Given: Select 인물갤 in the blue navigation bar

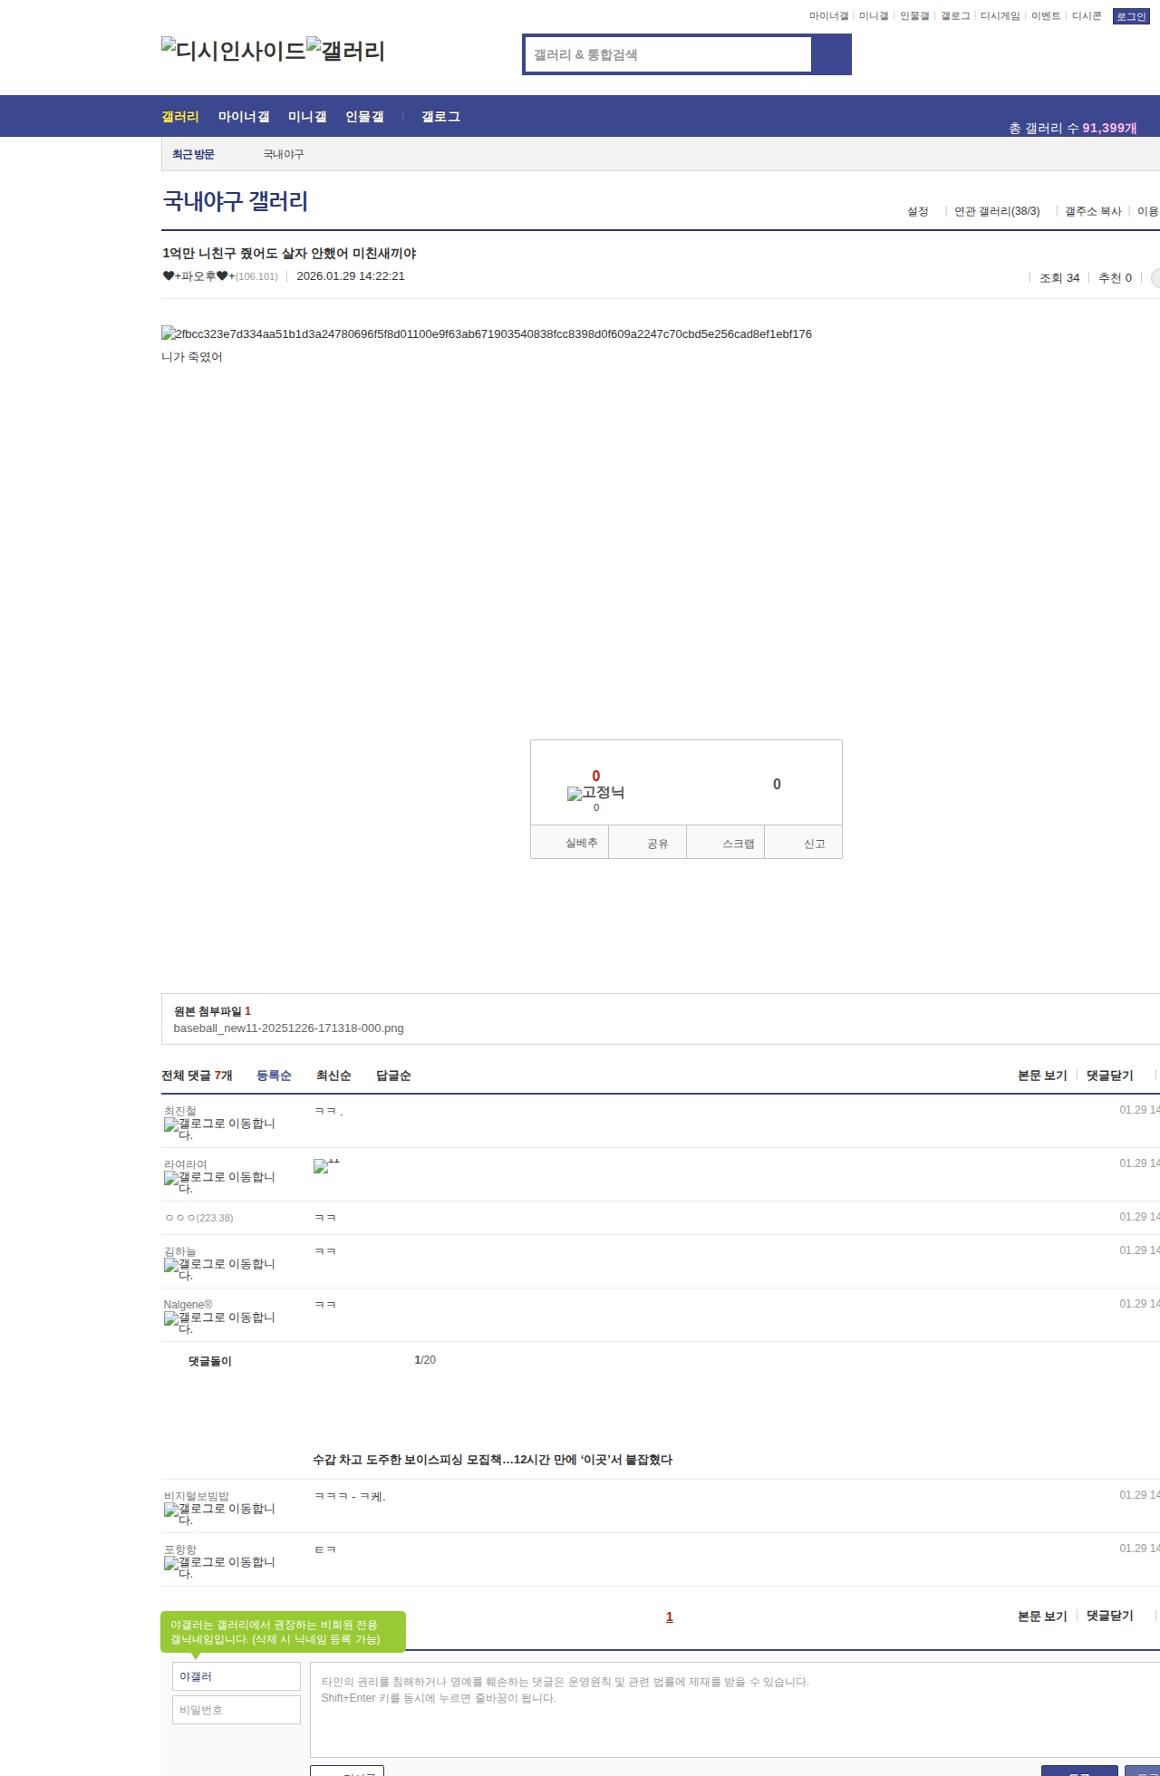Looking at the screenshot, I should click(364, 117).
